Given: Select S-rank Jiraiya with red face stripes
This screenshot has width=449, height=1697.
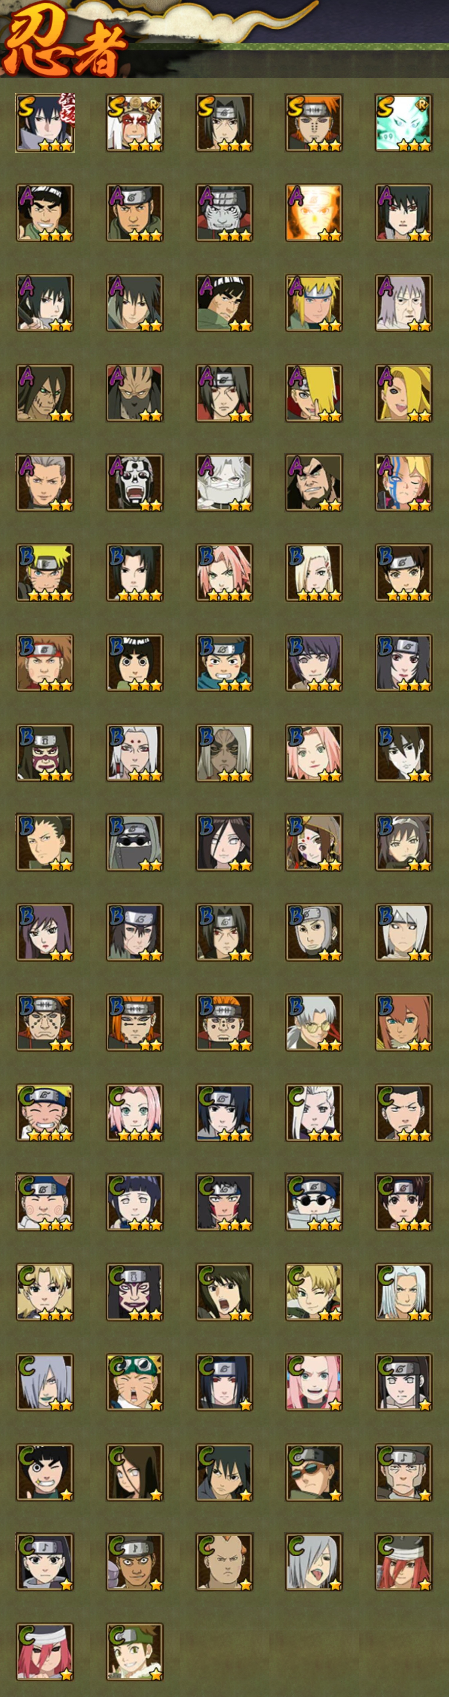Looking at the screenshot, I should pos(135,123).
